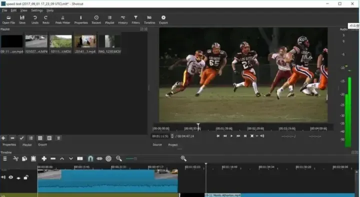This screenshot has height=197, width=360.
Task: Toggle timeline snapping magnet
Action: click(x=90, y=158)
